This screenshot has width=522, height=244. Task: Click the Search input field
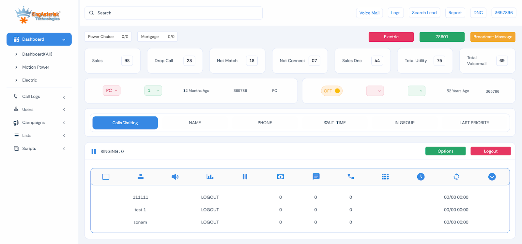coord(174,13)
